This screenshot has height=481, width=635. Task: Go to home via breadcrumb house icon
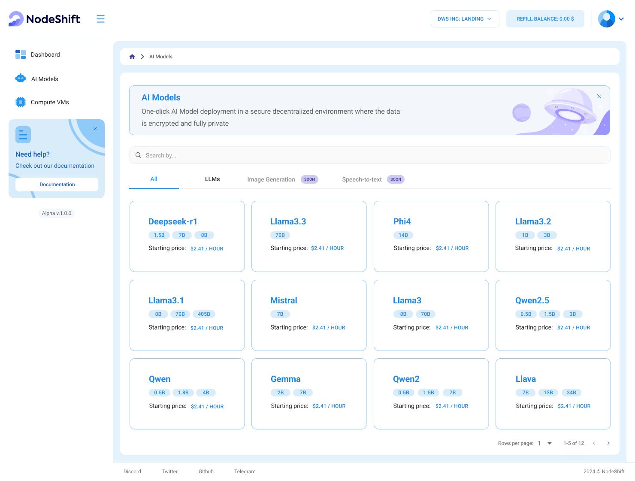pos(132,57)
